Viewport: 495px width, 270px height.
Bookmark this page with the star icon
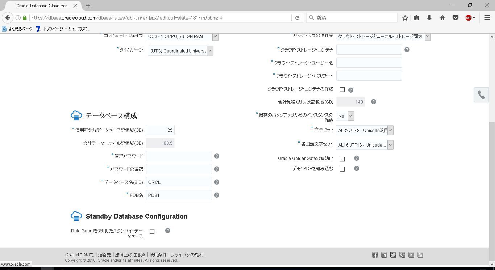(x=405, y=18)
